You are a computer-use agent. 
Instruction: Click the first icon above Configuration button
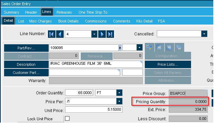149,47
